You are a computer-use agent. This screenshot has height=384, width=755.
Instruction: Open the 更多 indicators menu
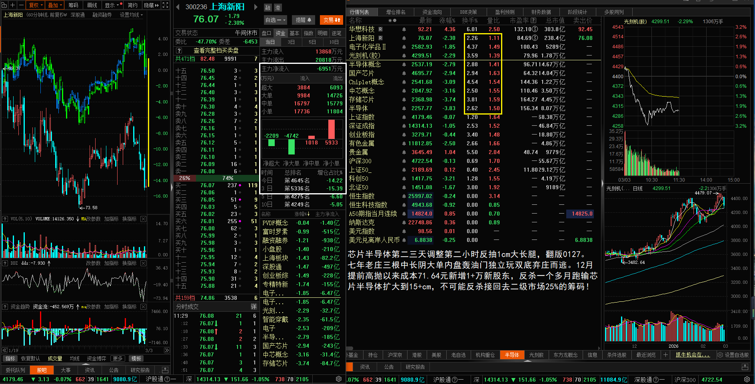tap(118, 358)
